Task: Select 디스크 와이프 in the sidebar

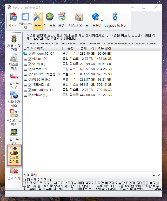Action: [x=14, y=155]
